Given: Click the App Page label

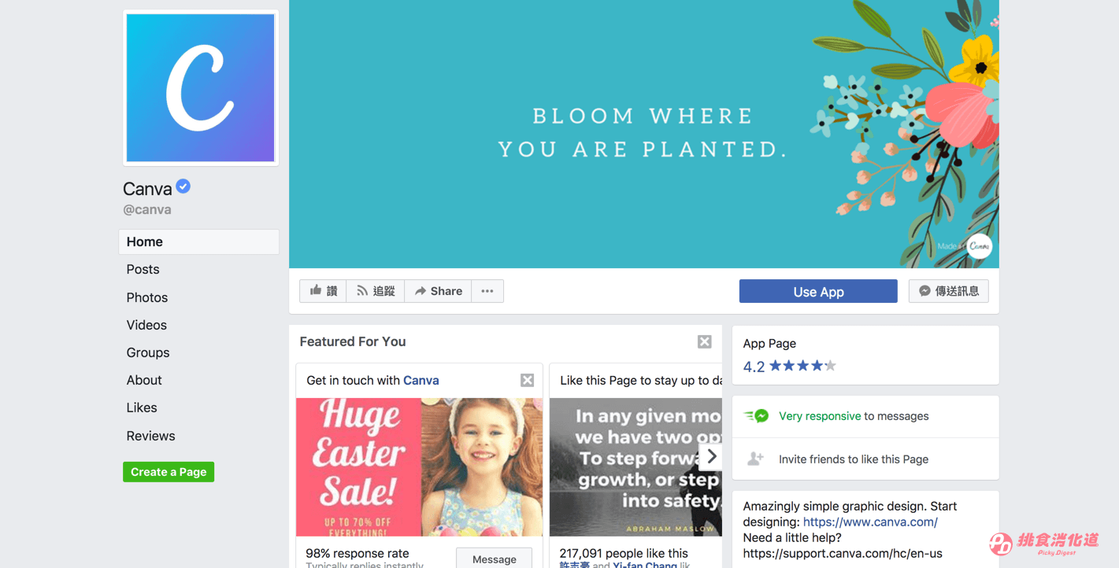Looking at the screenshot, I should [769, 344].
